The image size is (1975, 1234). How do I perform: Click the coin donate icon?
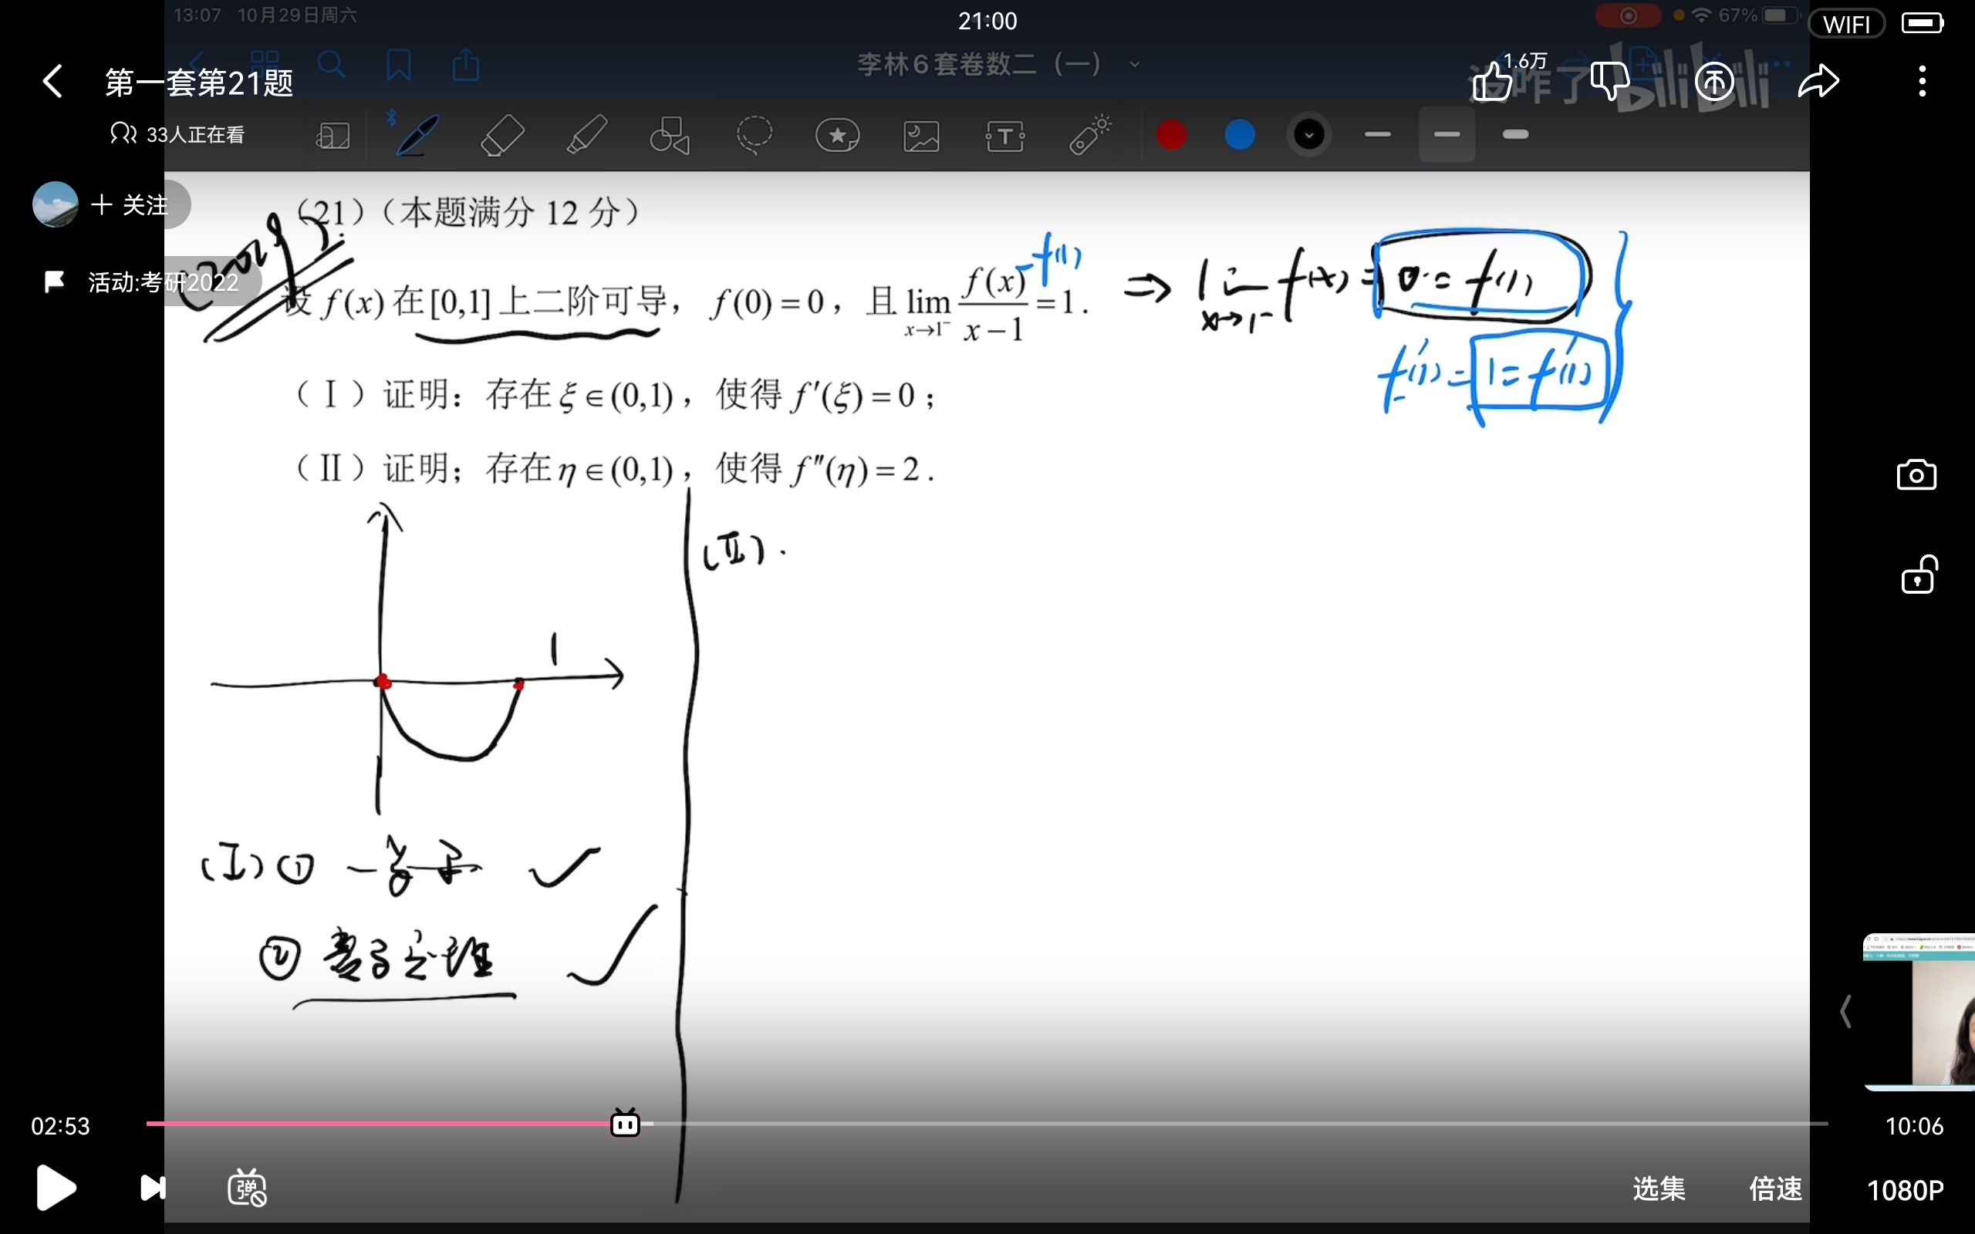(1713, 82)
